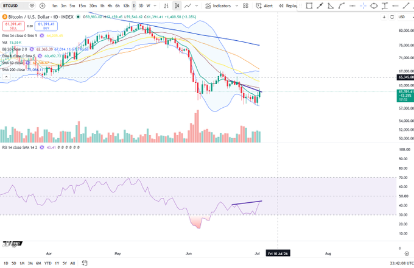Switch to the 12h timeframe
The height and width of the screenshot is (268, 414).
click(x=126, y=6)
